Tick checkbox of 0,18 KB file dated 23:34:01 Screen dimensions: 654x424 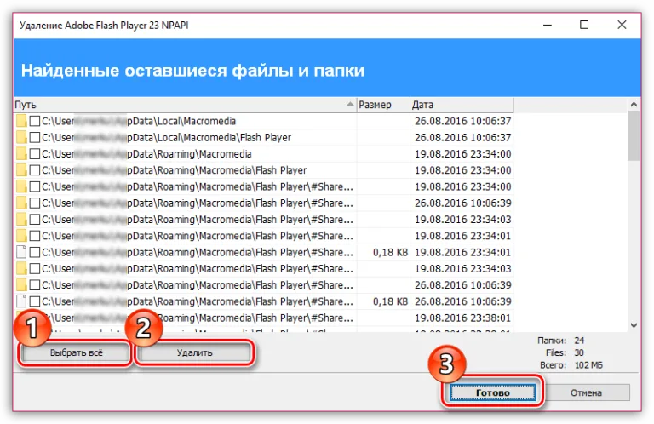click(35, 252)
